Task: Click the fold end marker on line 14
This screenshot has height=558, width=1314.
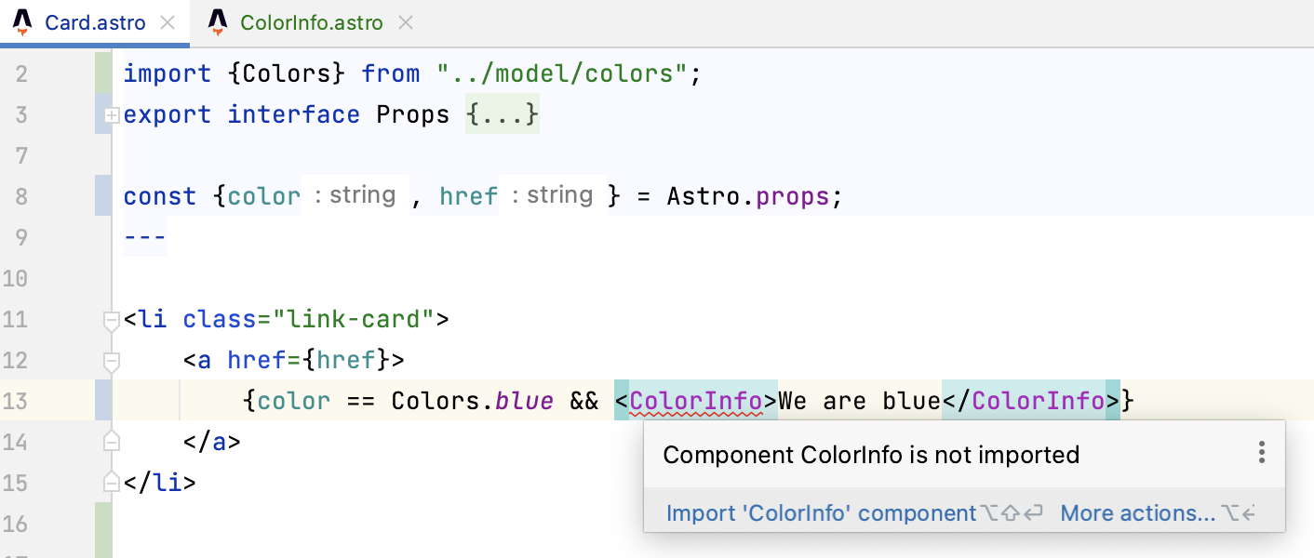Action: click(112, 441)
